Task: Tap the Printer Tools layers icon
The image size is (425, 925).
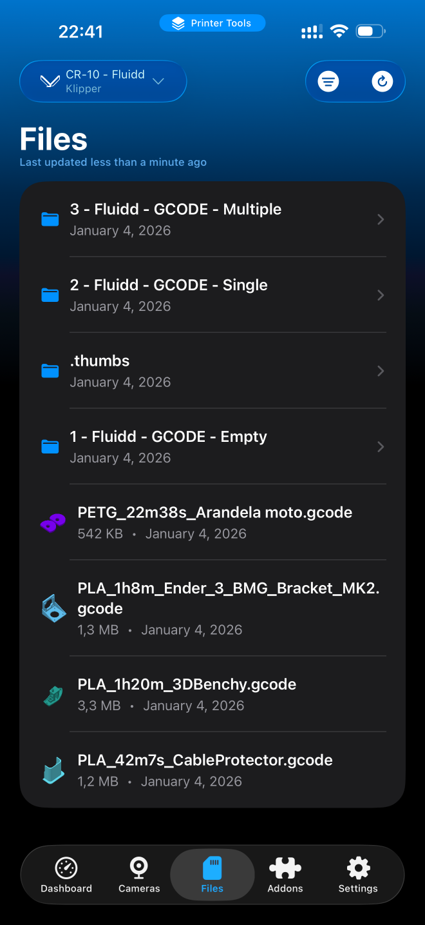Action: coord(177,23)
